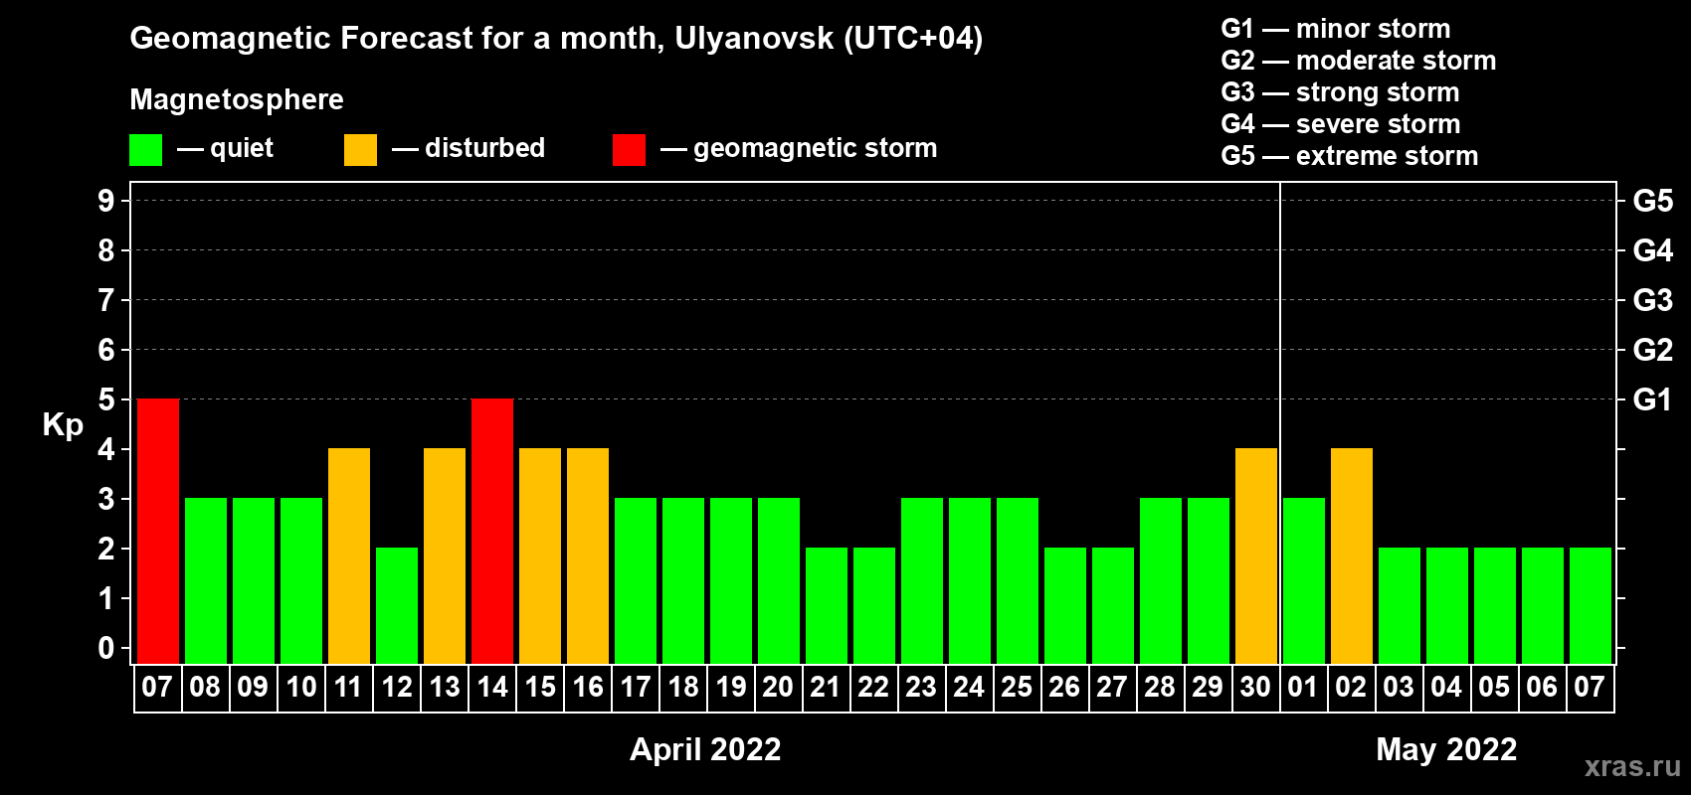Click the G5 — extreme storm legend line
This screenshot has width=1691, height=795.
(1350, 156)
